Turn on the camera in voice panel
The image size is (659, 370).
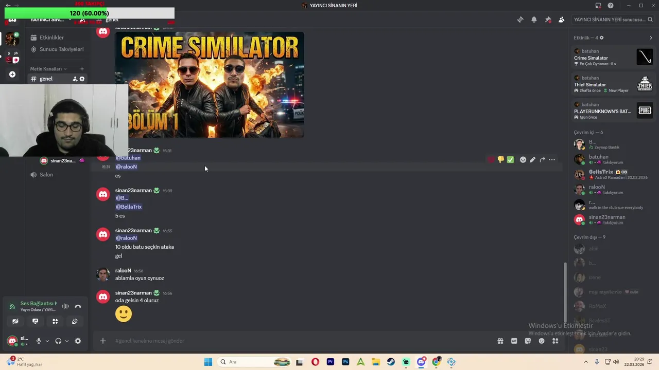click(x=15, y=321)
